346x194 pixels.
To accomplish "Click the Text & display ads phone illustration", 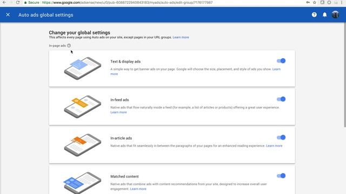I will pyautogui.click(x=83, y=68).
